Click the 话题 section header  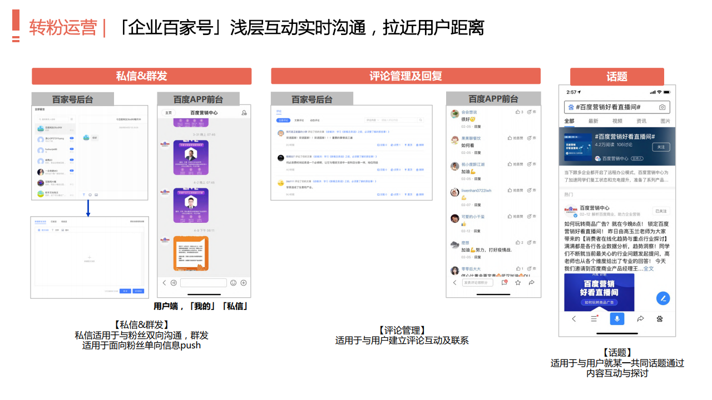[x=617, y=77]
